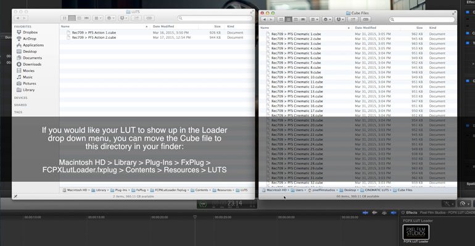Viewport: 475px width, 246px height.
Task: Click the timeline playhead marker
Action: pyautogui.click(x=195, y=217)
